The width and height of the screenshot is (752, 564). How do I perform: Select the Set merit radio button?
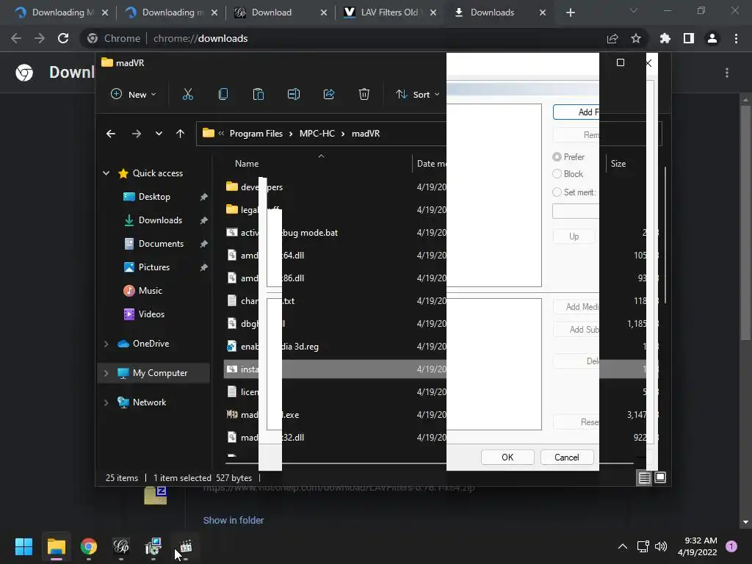coord(557,192)
